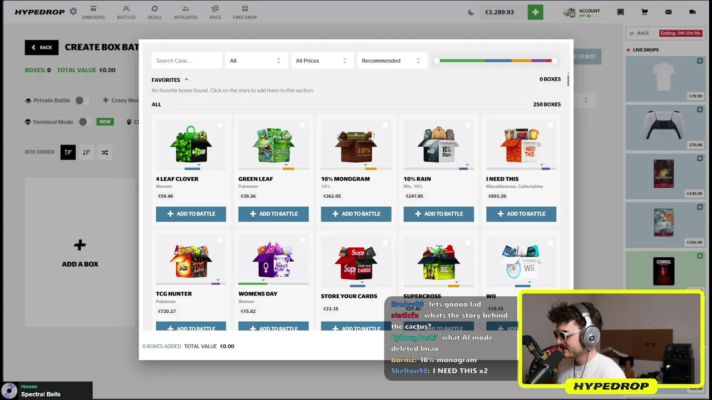Select descending box order icon

(86, 152)
